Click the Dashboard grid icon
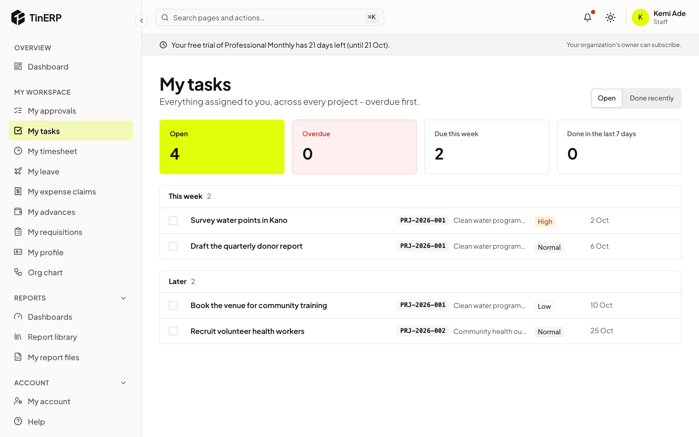The width and height of the screenshot is (699, 437). [18, 66]
